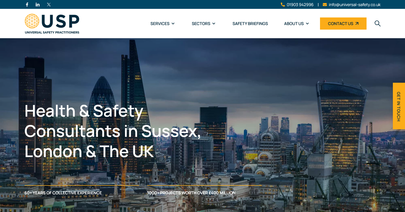Image resolution: width=405 pixels, height=212 pixels.
Task: Open the Safety Briefings menu item
Action: point(250,24)
